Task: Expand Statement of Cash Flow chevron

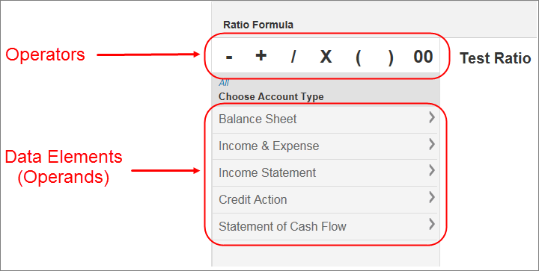Action: click(432, 225)
